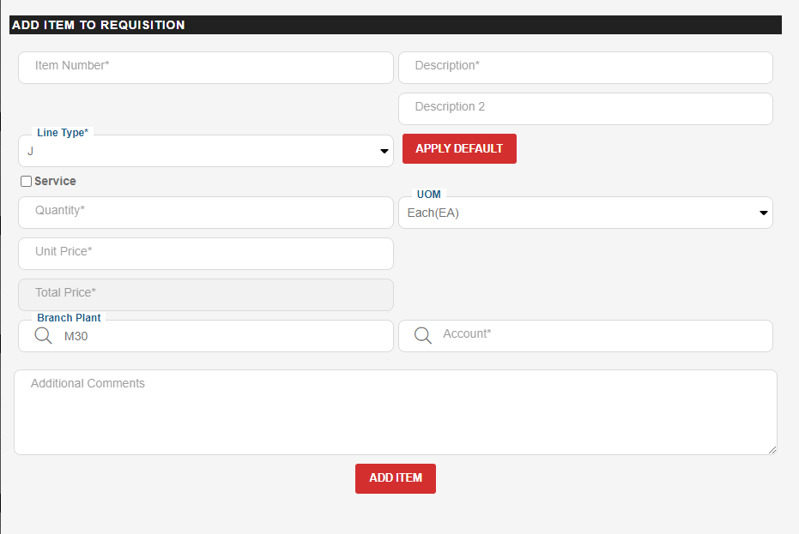Click the Line Type field label

[x=62, y=133]
